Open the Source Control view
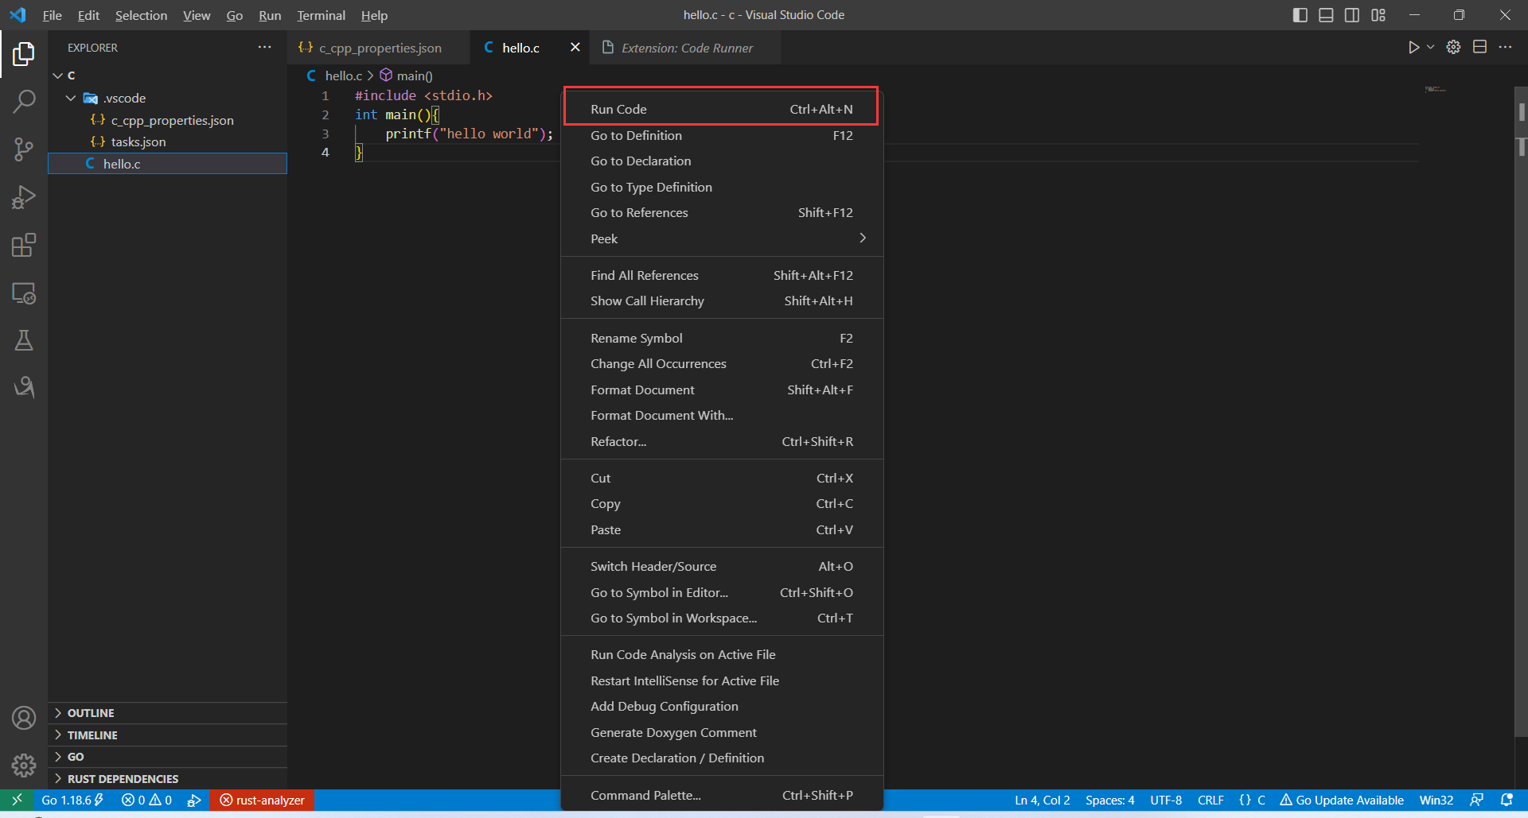1528x818 pixels. (x=24, y=149)
